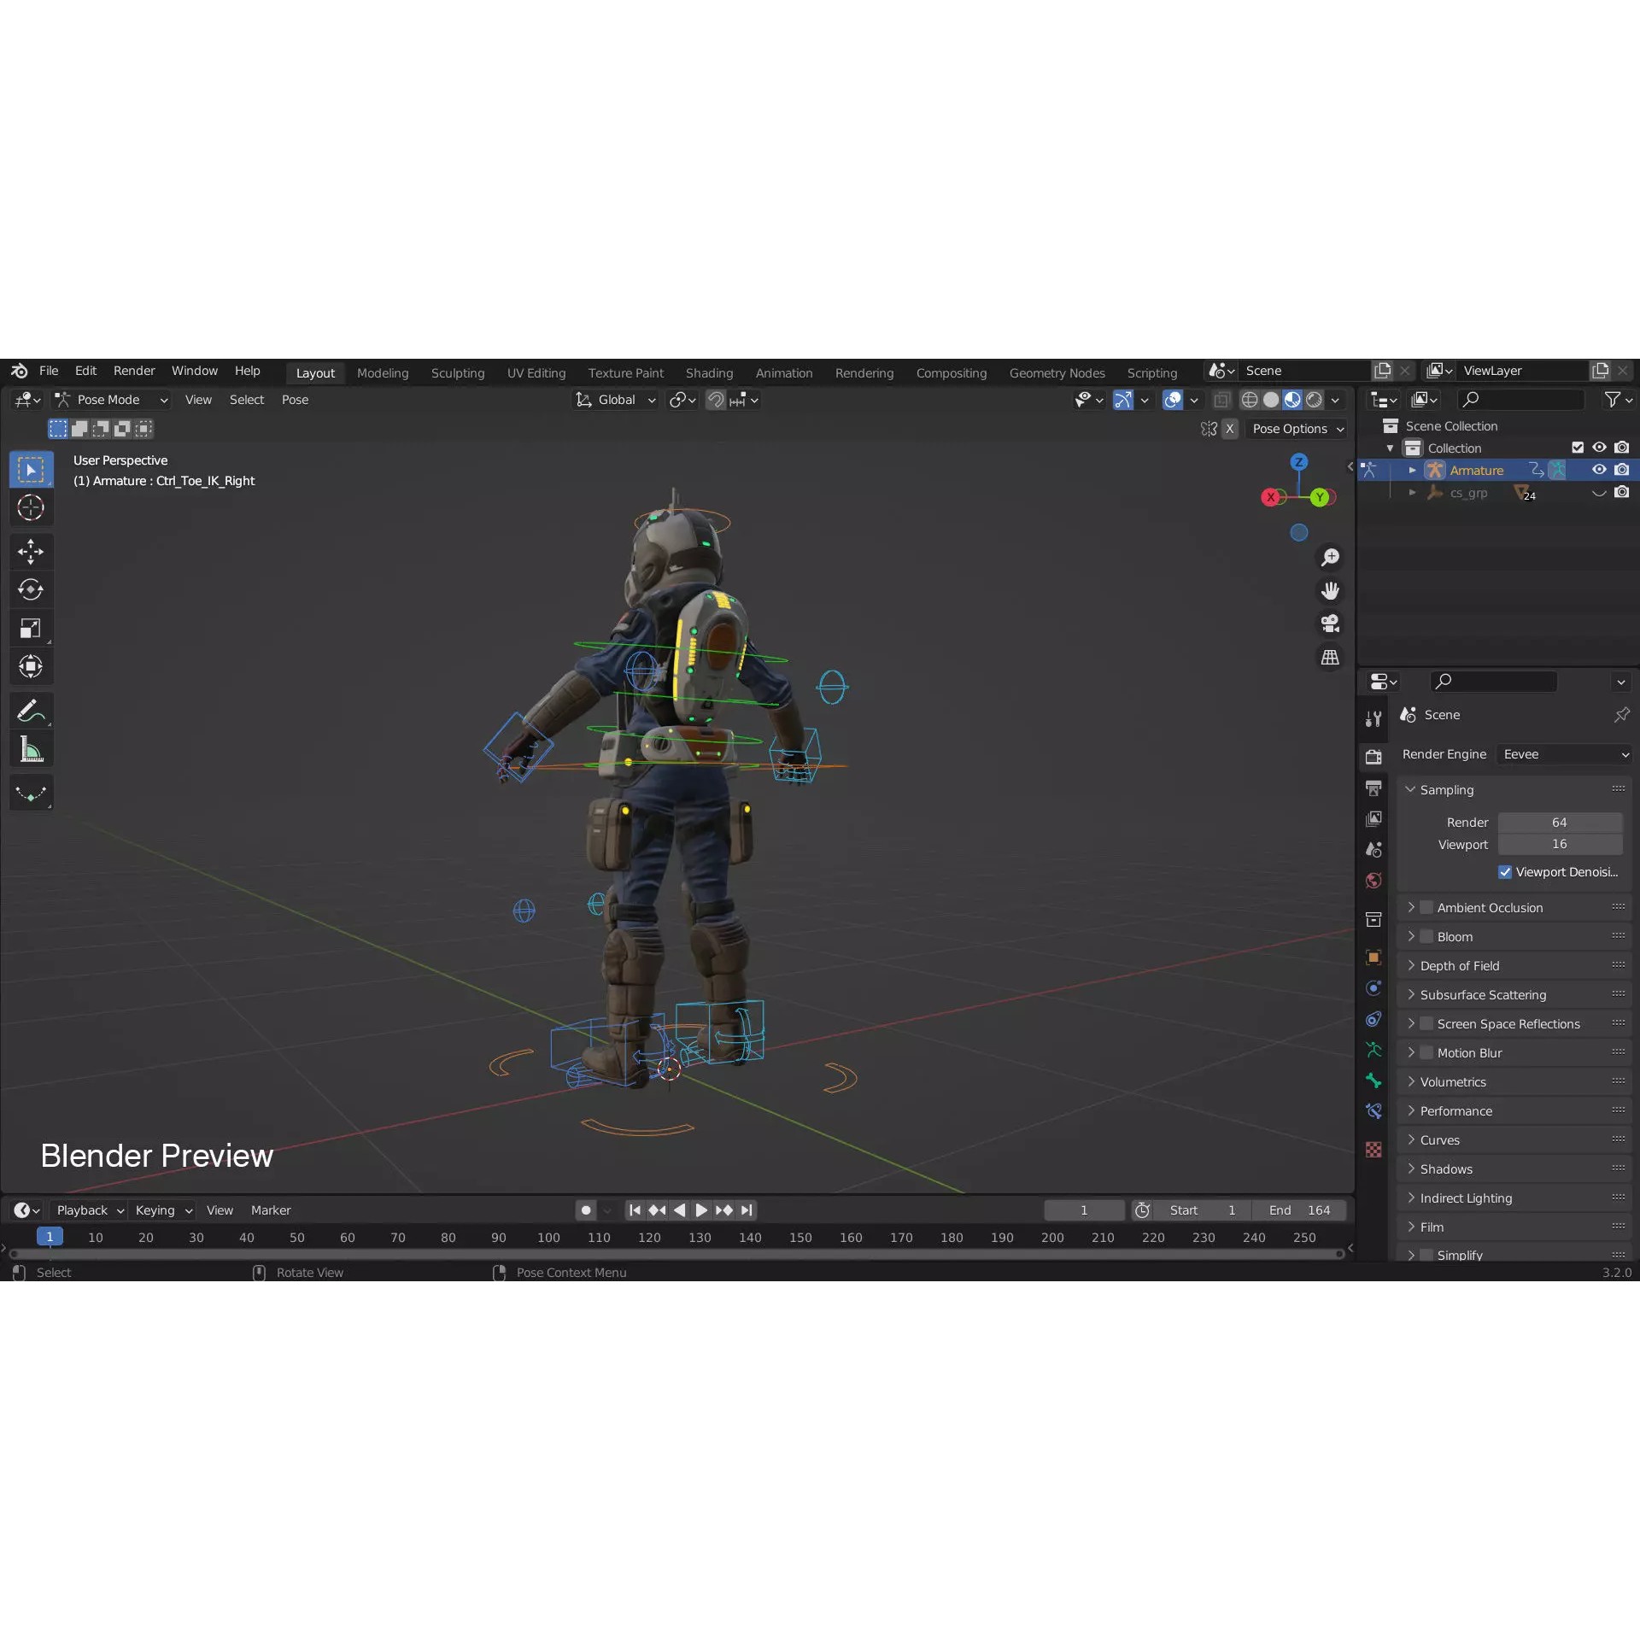
Task: Open the Texture properties tab
Action: coord(1373,1150)
